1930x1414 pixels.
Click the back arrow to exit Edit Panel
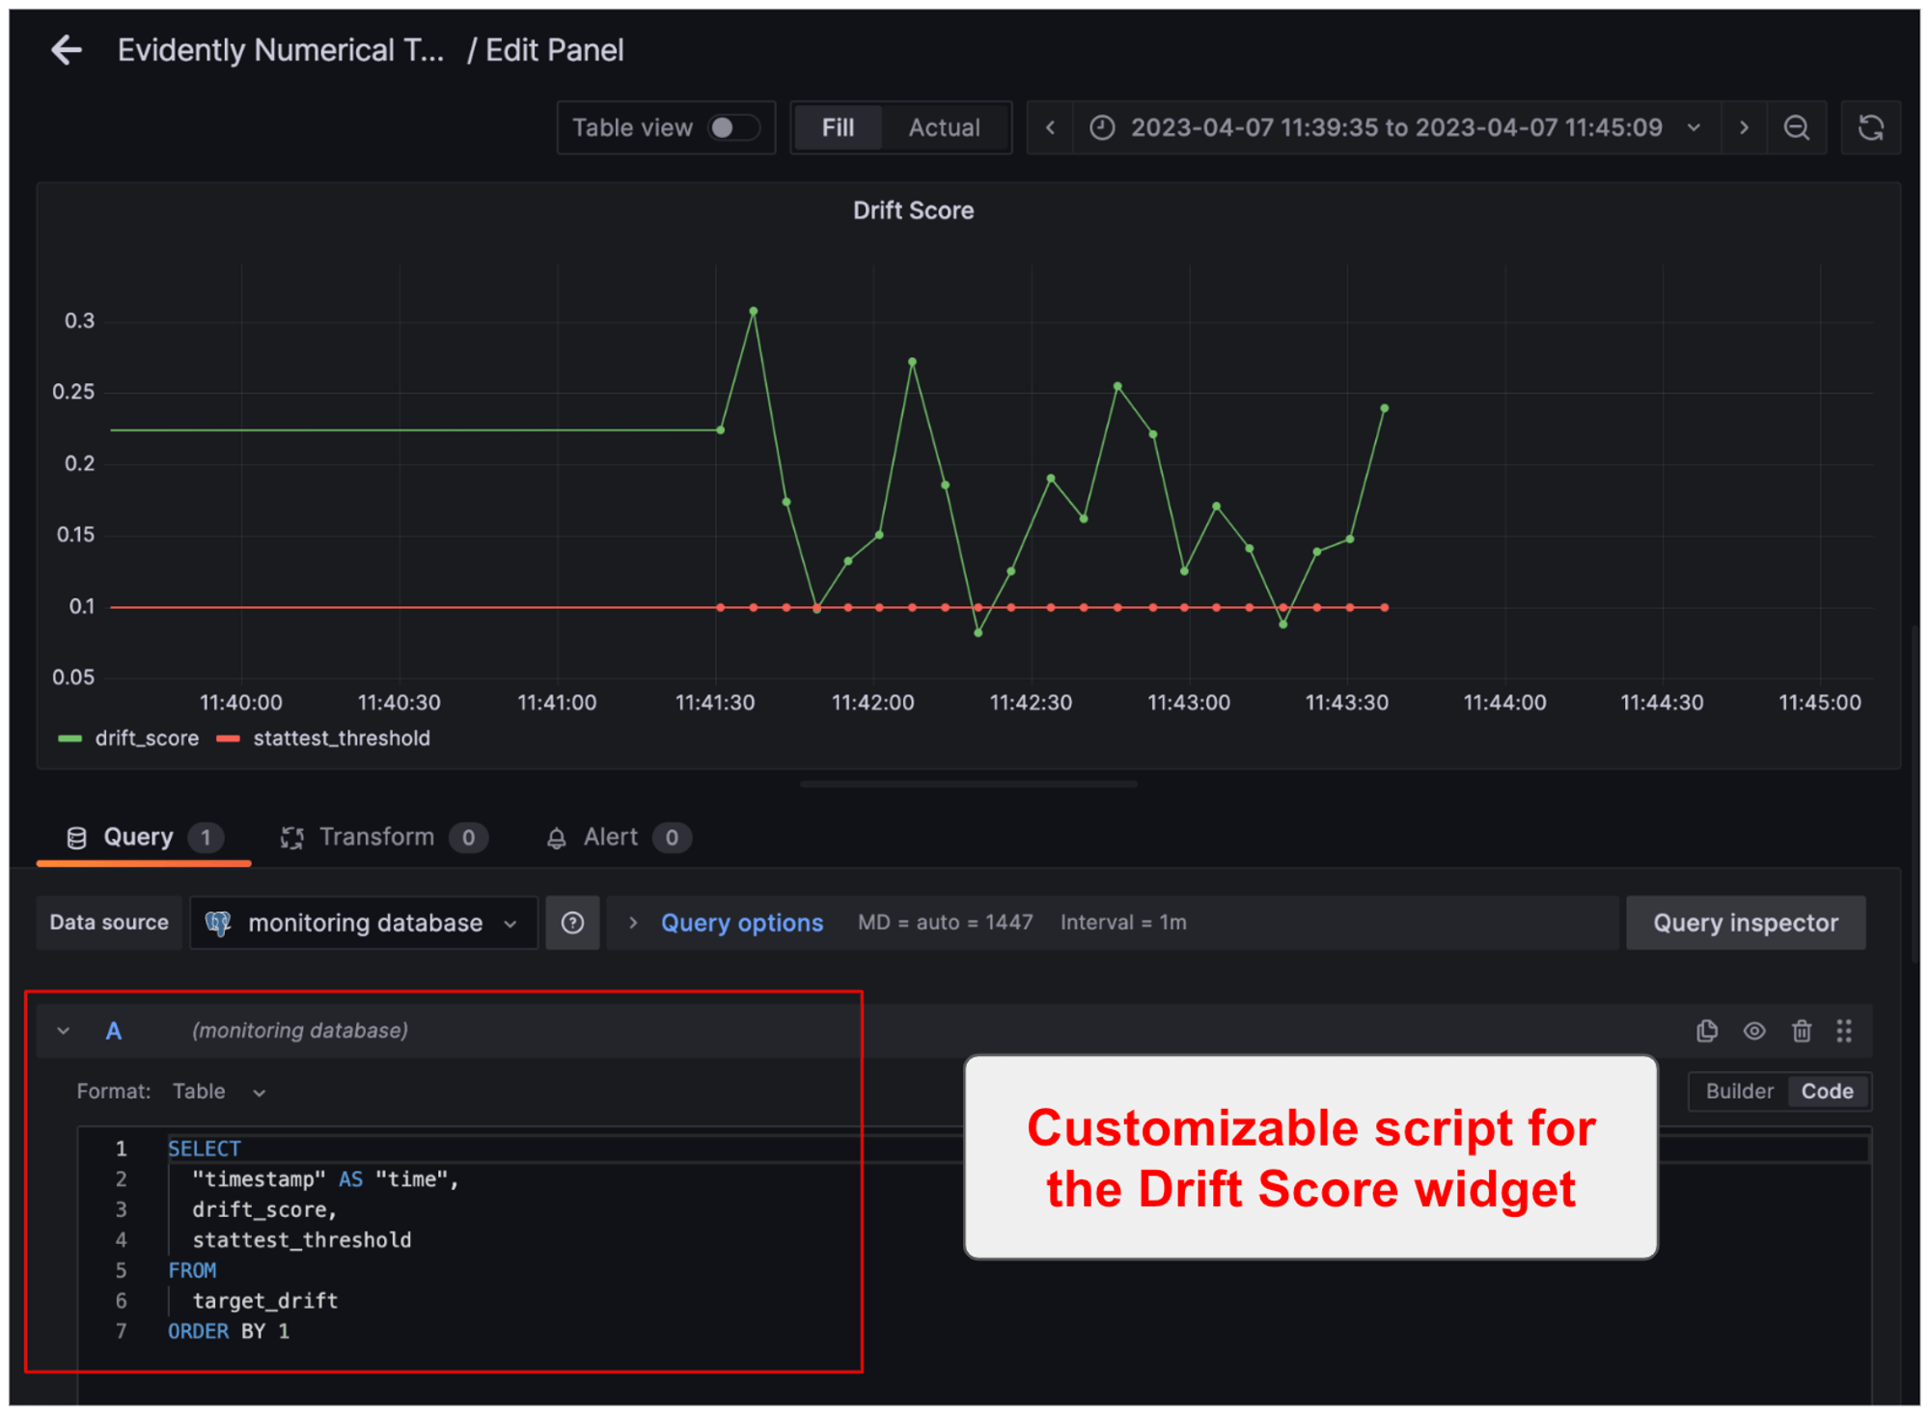67,49
